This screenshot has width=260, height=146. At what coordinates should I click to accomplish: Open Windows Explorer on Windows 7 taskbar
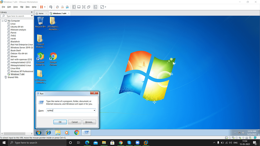tap(58, 133)
